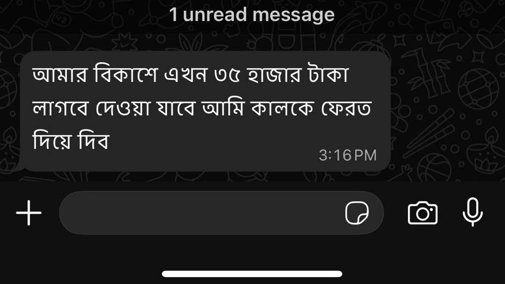Tap the word 'আমার' starting the message
The image size is (505, 284).
point(60,74)
